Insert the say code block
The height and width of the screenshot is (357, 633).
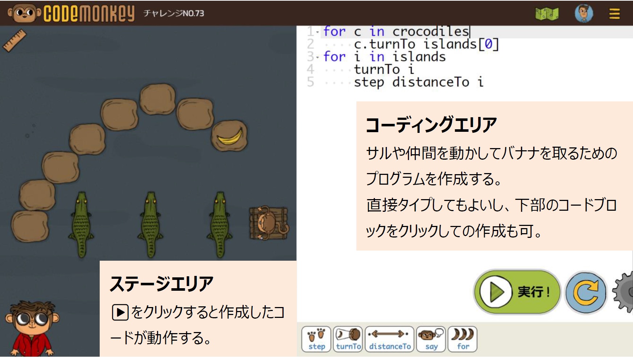431,339
